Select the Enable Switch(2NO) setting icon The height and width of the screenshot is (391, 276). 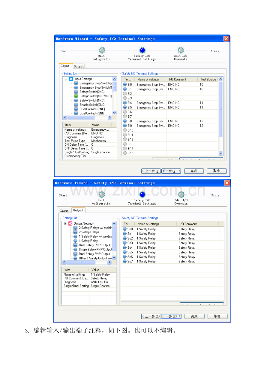pos(76,105)
